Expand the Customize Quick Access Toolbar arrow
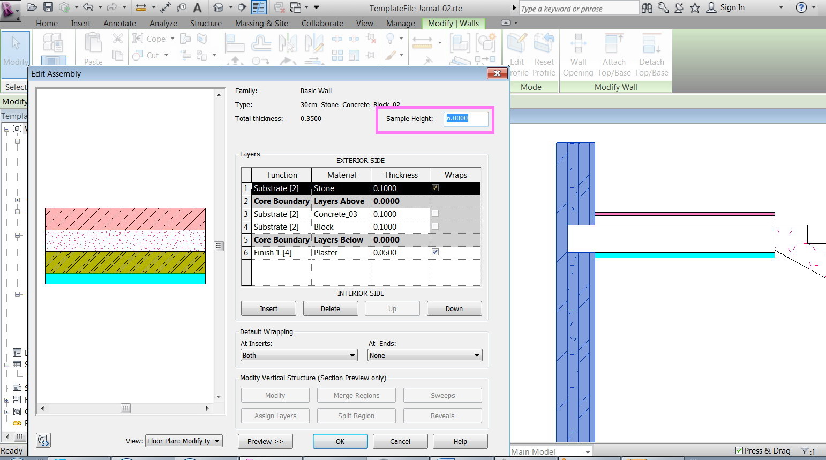The width and height of the screenshot is (826, 460). pos(316,7)
